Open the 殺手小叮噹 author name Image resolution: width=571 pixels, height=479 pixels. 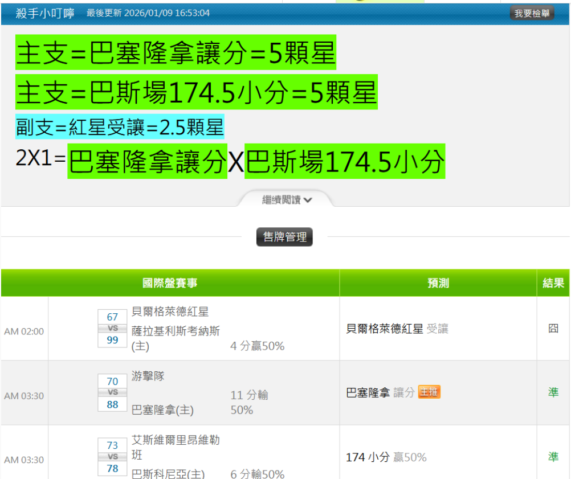tap(45, 13)
